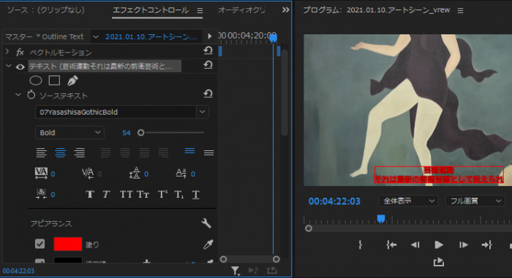Justify text with last line right
Viewport: 512px width, 278px height.
click(x=144, y=152)
